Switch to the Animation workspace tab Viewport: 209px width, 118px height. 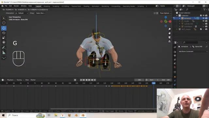tap(95, 6)
